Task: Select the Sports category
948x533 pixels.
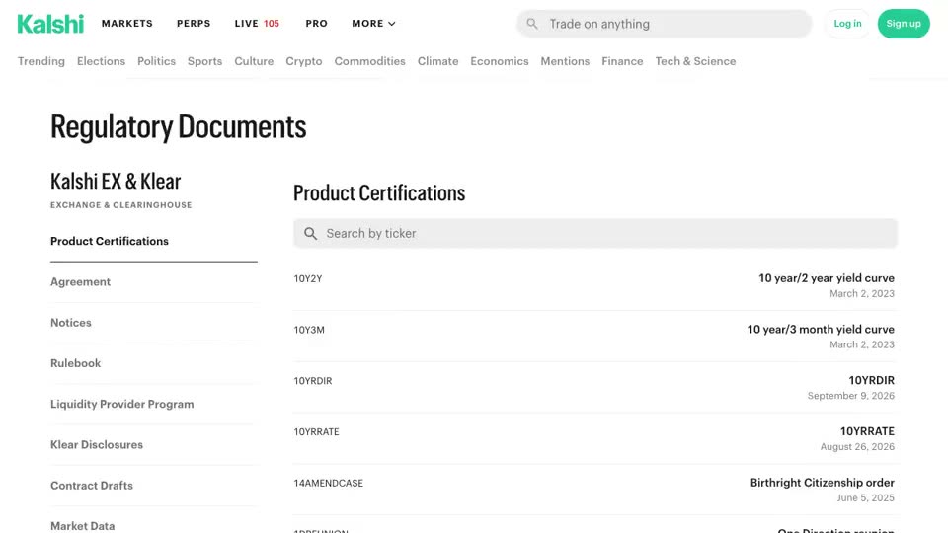Action: pyautogui.click(x=205, y=61)
